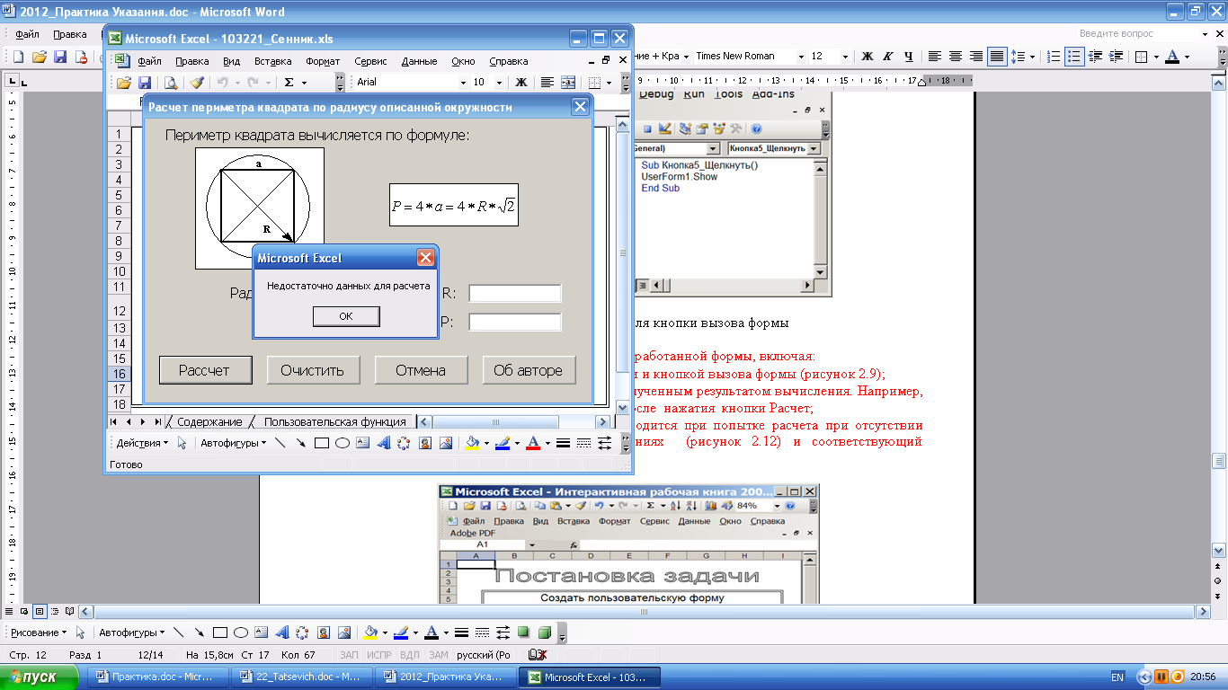Toggle align right in Word toolbar
The image size is (1228, 690).
click(976, 56)
